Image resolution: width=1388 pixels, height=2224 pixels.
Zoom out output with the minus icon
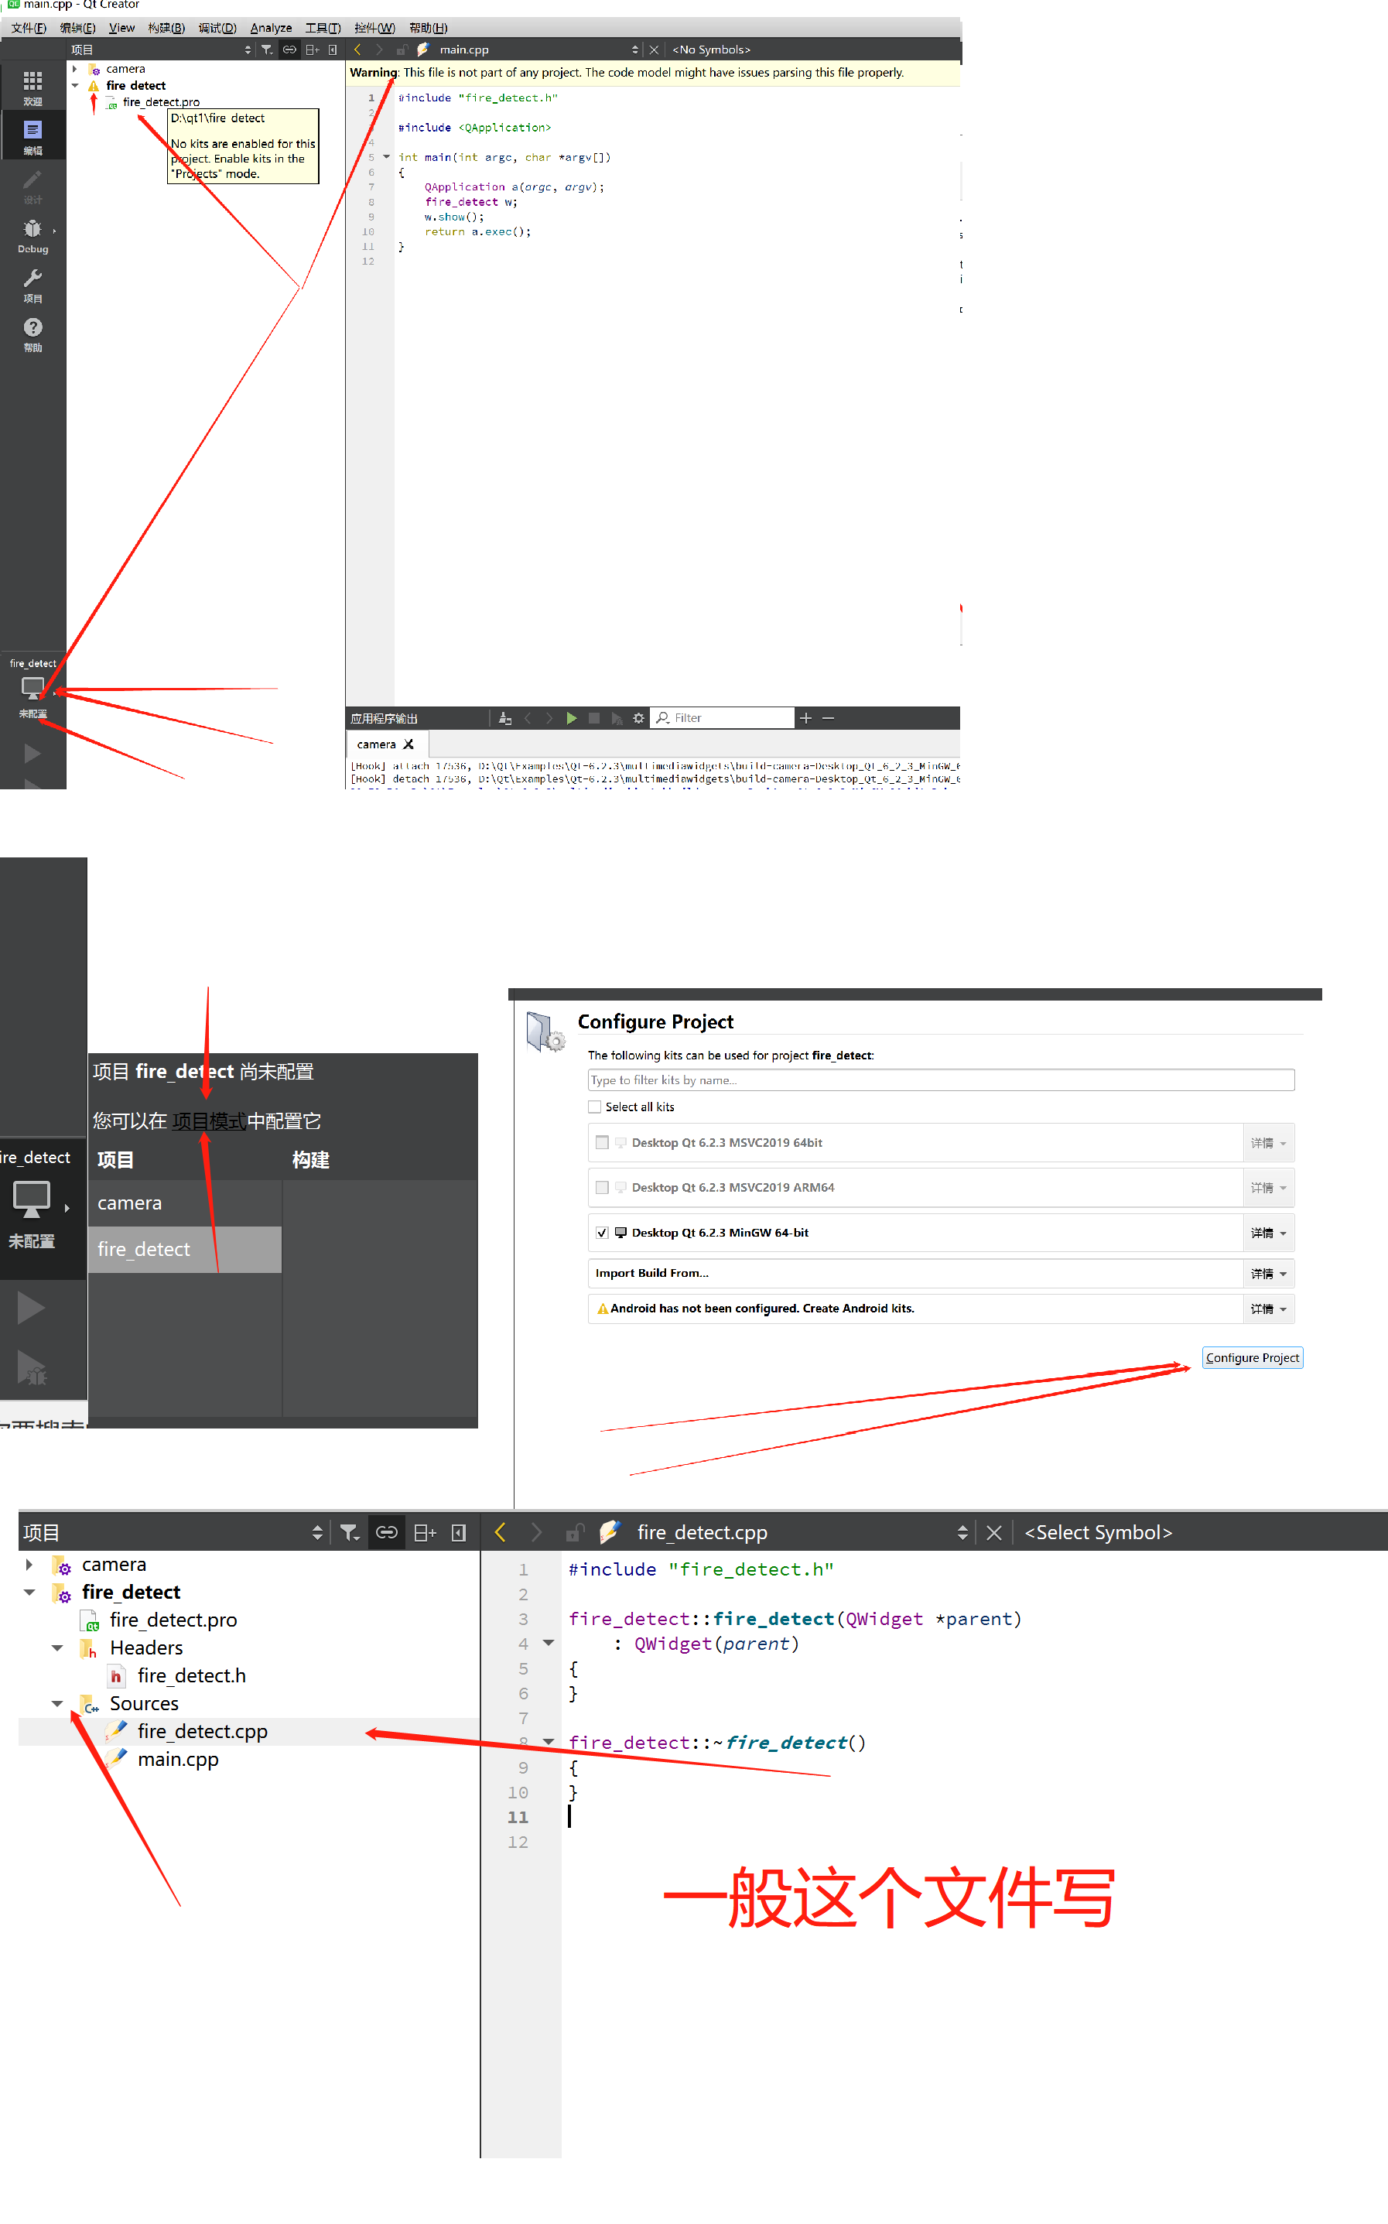pyautogui.click(x=828, y=718)
